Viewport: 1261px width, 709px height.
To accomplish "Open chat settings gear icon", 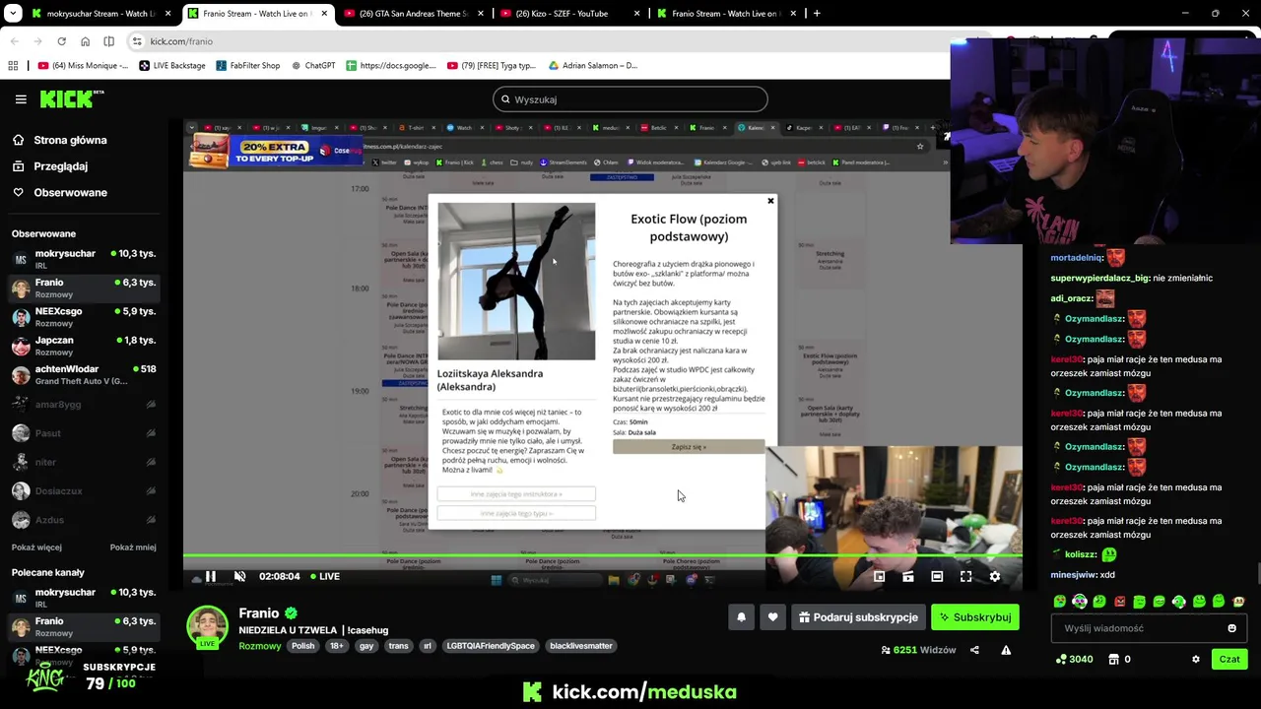I will pyautogui.click(x=1196, y=659).
